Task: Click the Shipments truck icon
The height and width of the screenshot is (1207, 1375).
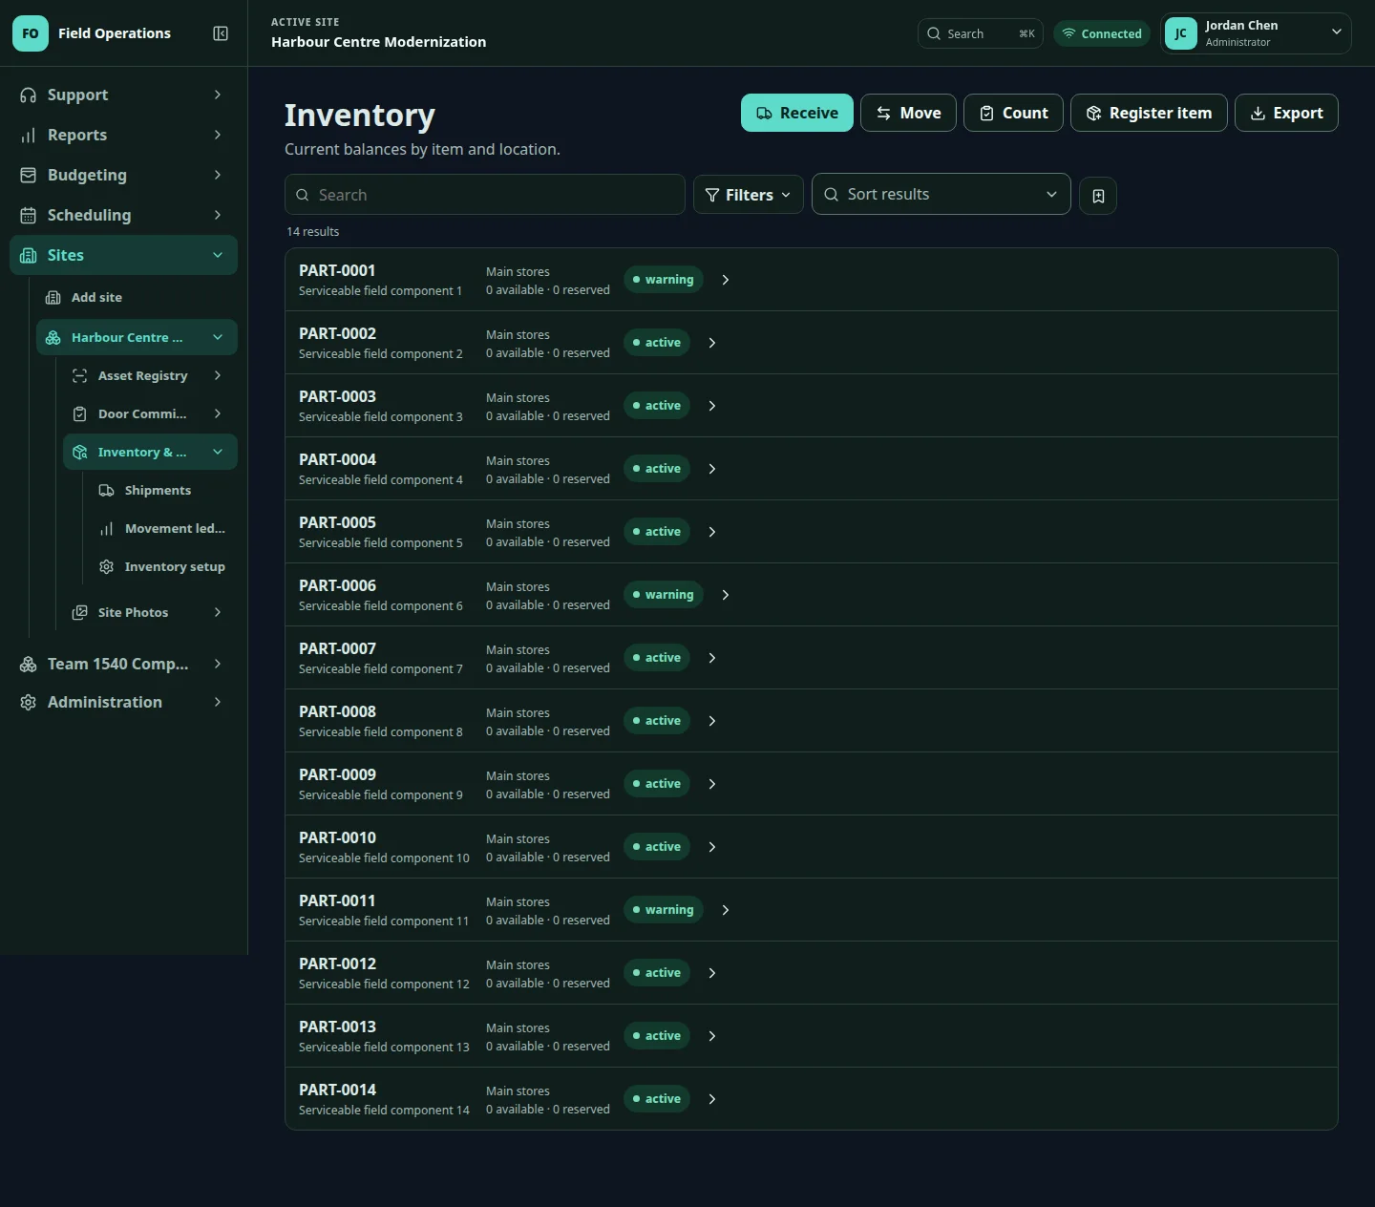Action: 107,490
